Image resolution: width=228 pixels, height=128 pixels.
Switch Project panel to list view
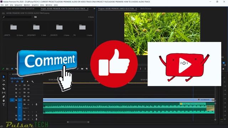8,69
